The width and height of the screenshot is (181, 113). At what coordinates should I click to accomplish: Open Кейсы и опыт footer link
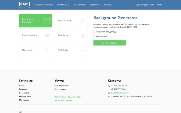coord(25,96)
